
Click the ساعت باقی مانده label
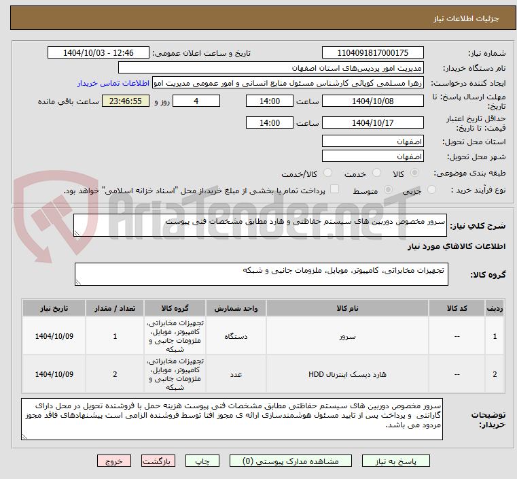(68, 101)
